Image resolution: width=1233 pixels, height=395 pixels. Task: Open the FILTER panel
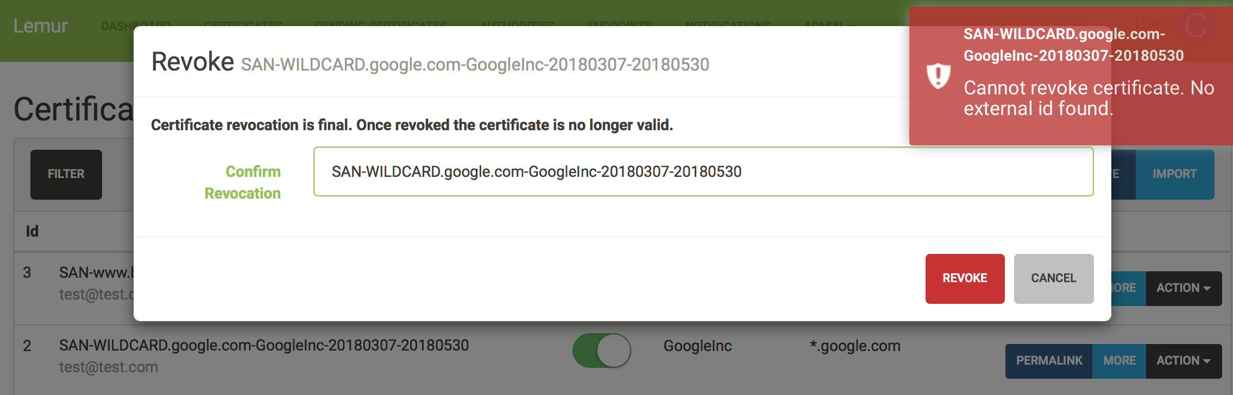66,174
